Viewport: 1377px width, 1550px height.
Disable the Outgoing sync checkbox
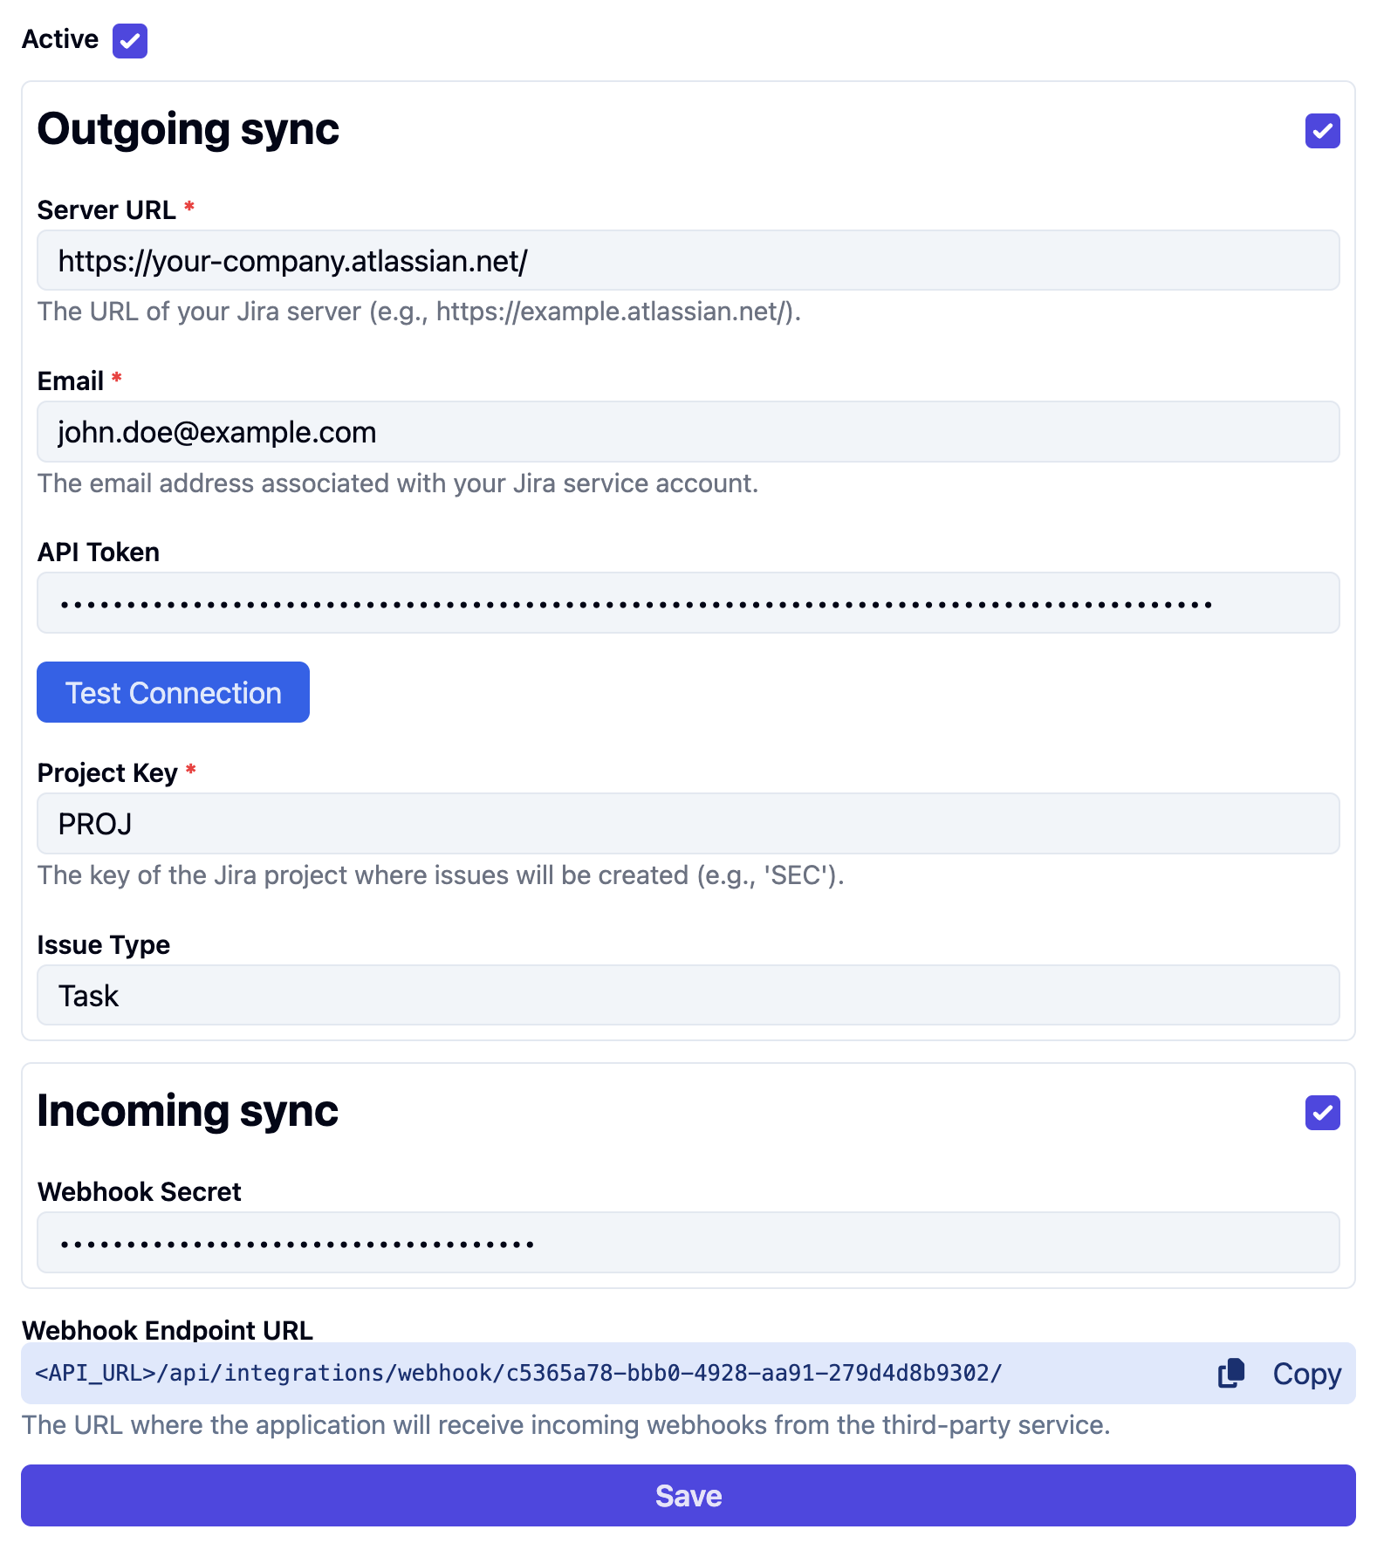1322,131
